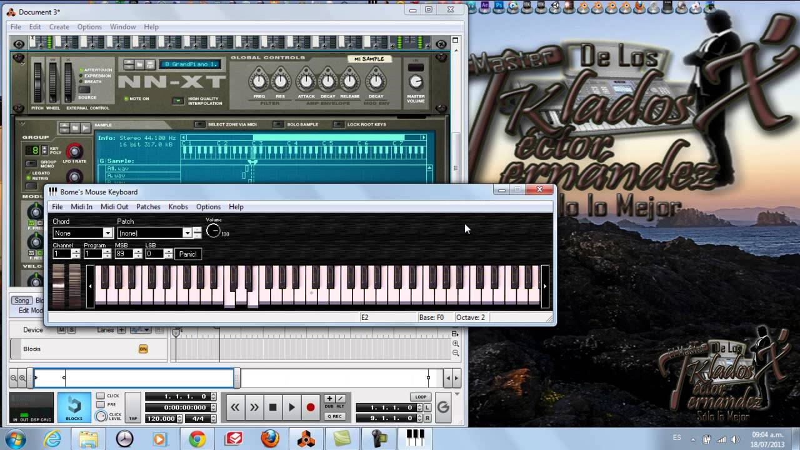Click the Alt pencil icon
This screenshot has width=800, height=450.
pyautogui.click(x=341, y=399)
